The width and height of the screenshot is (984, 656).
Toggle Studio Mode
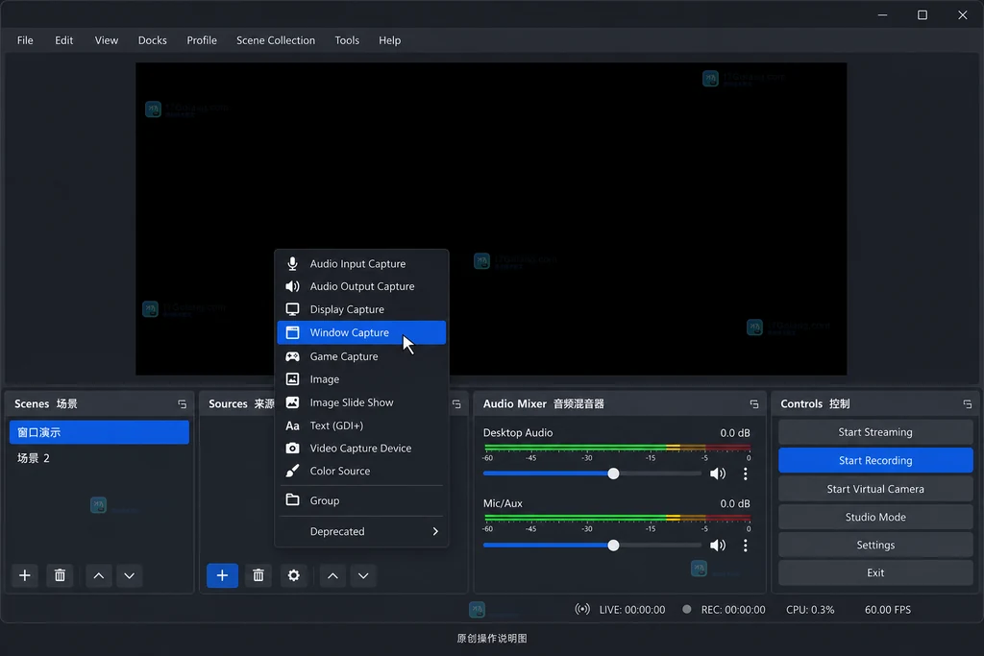[875, 517]
